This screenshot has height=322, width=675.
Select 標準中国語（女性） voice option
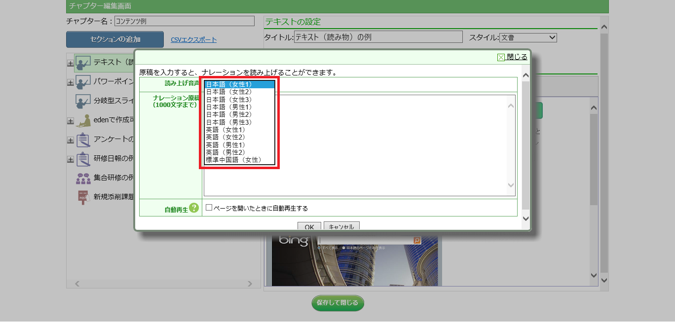(233, 160)
